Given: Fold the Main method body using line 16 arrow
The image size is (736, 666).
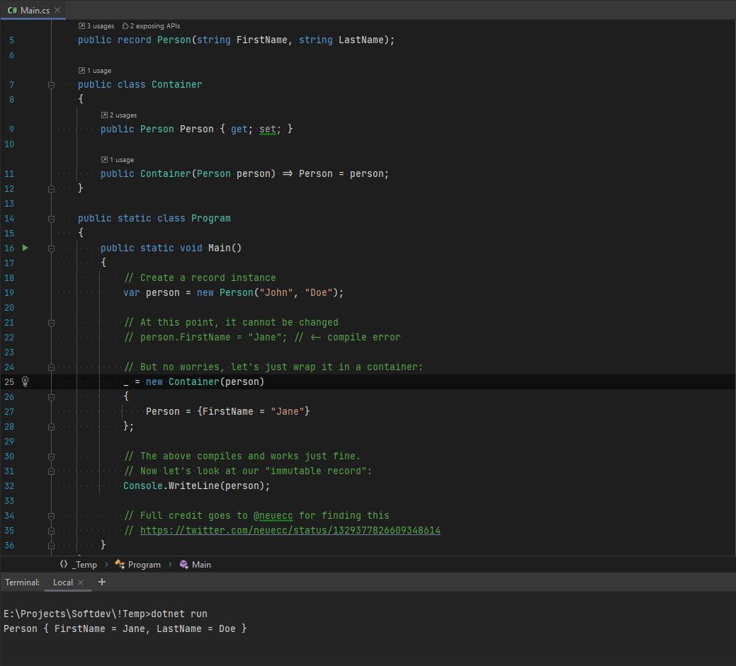Looking at the screenshot, I should (51, 248).
